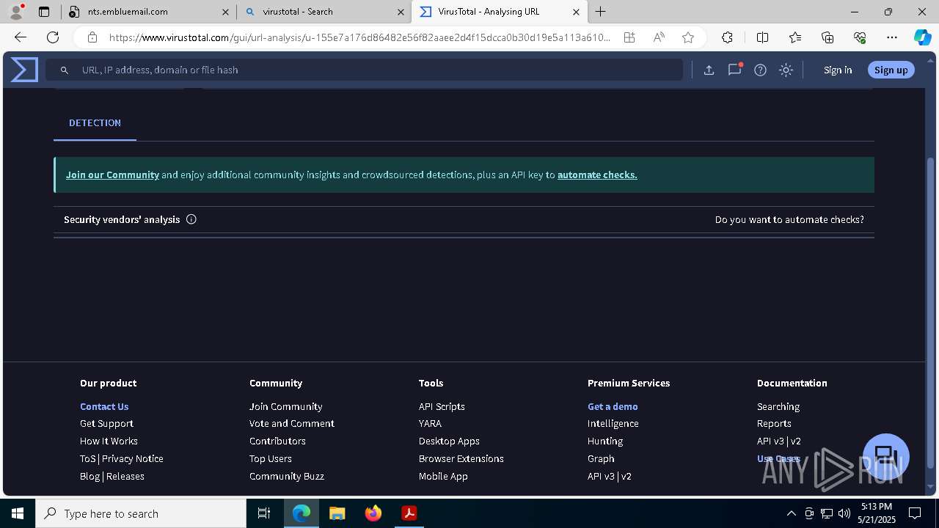This screenshot has height=528, width=939.
Task: Open the How It Works link
Action: point(109,441)
